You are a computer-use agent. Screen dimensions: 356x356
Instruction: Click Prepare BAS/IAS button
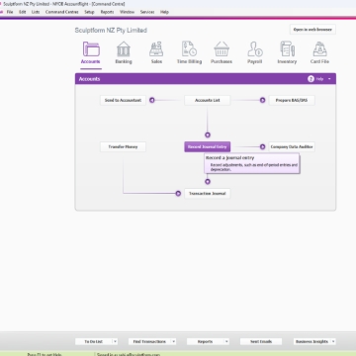pos(292,100)
